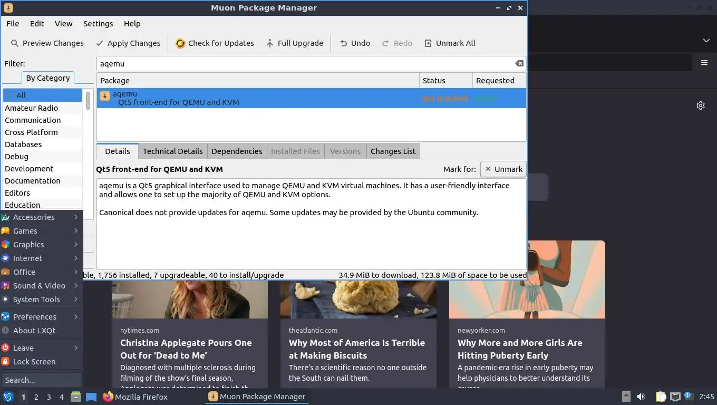Click Apply Changes in the toolbar
The height and width of the screenshot is (405, 717).
(128, 43)
